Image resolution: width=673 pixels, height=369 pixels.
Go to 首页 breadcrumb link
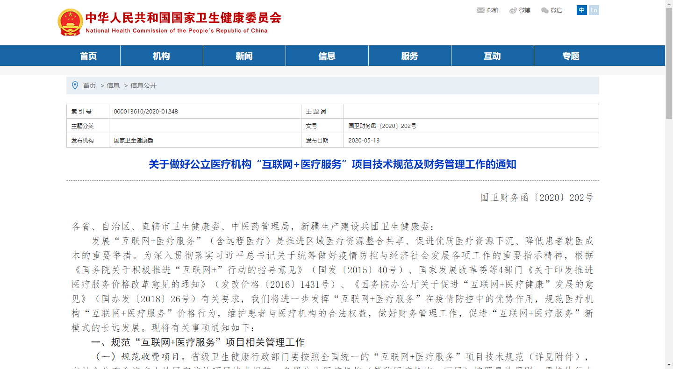[89, 85]
